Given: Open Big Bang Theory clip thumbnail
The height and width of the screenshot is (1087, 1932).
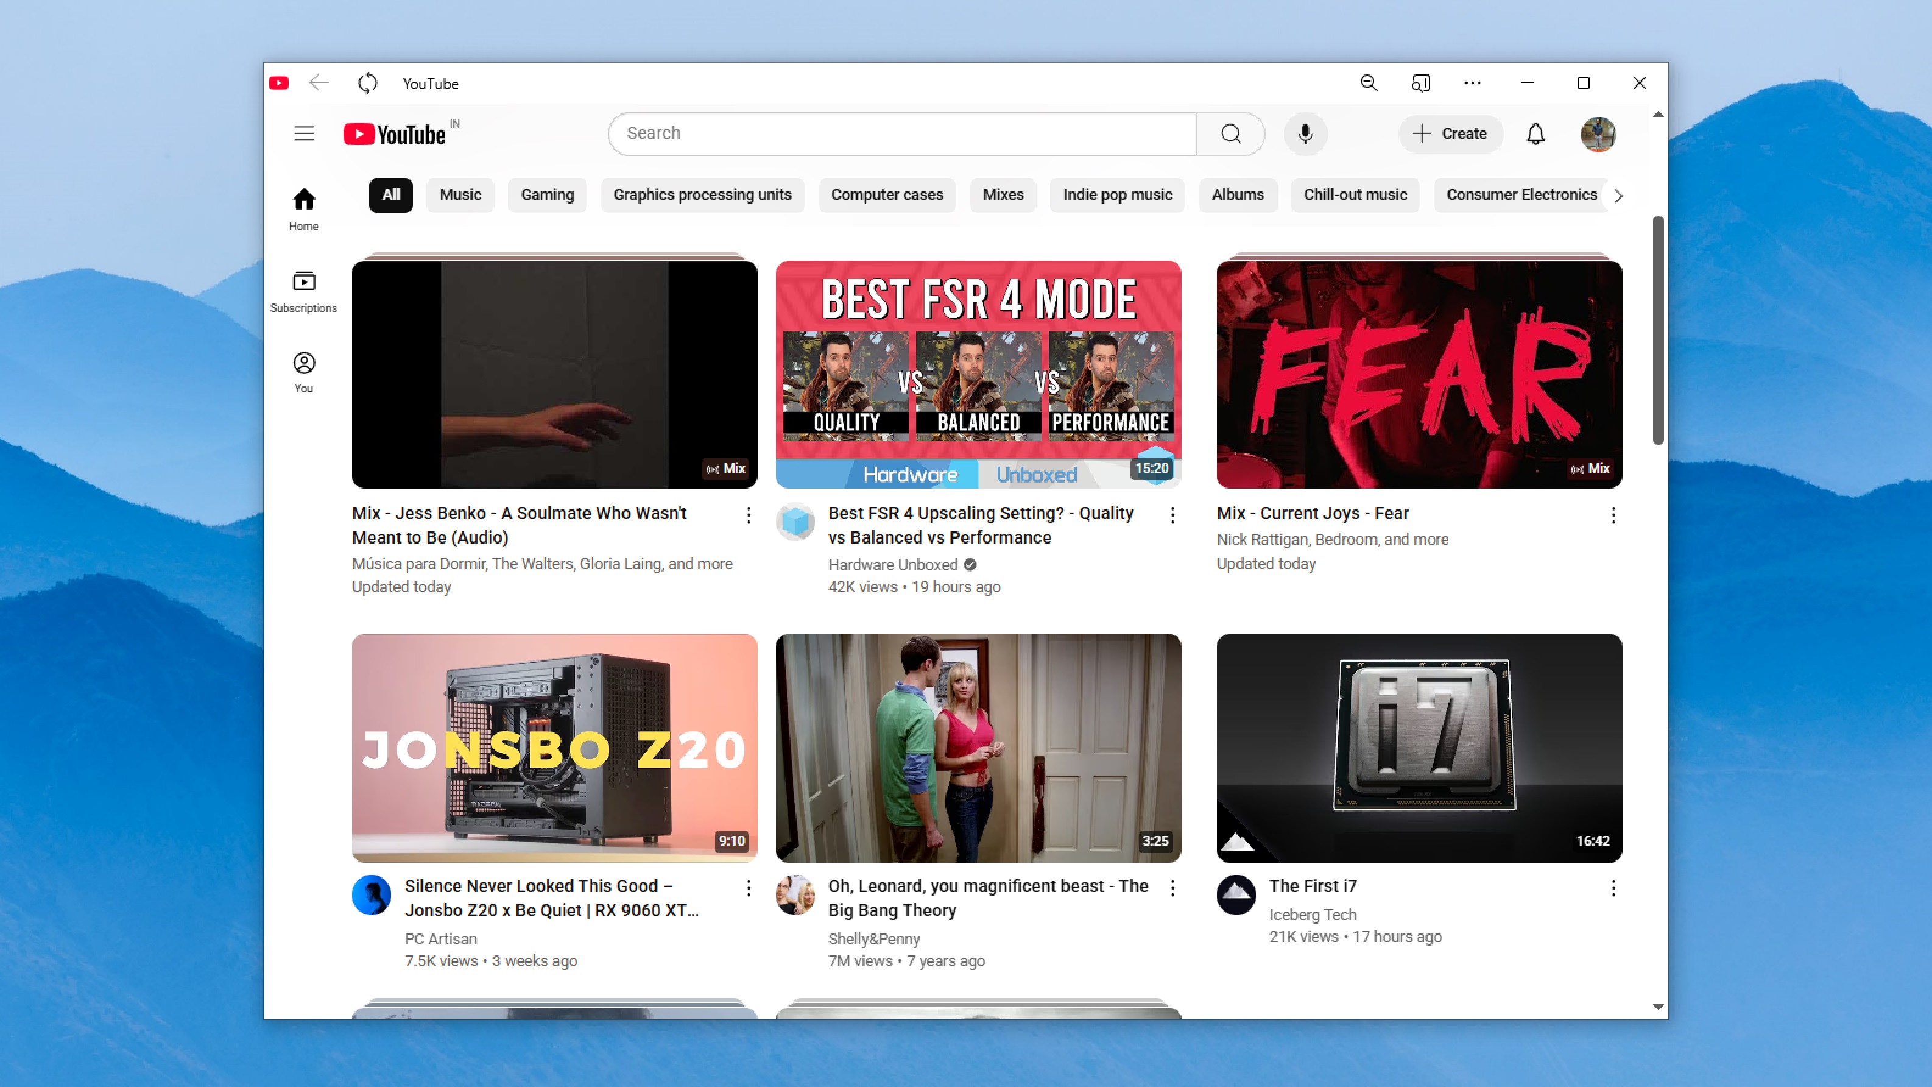Looking at the screenshot, I should click(x=979, y=748).
